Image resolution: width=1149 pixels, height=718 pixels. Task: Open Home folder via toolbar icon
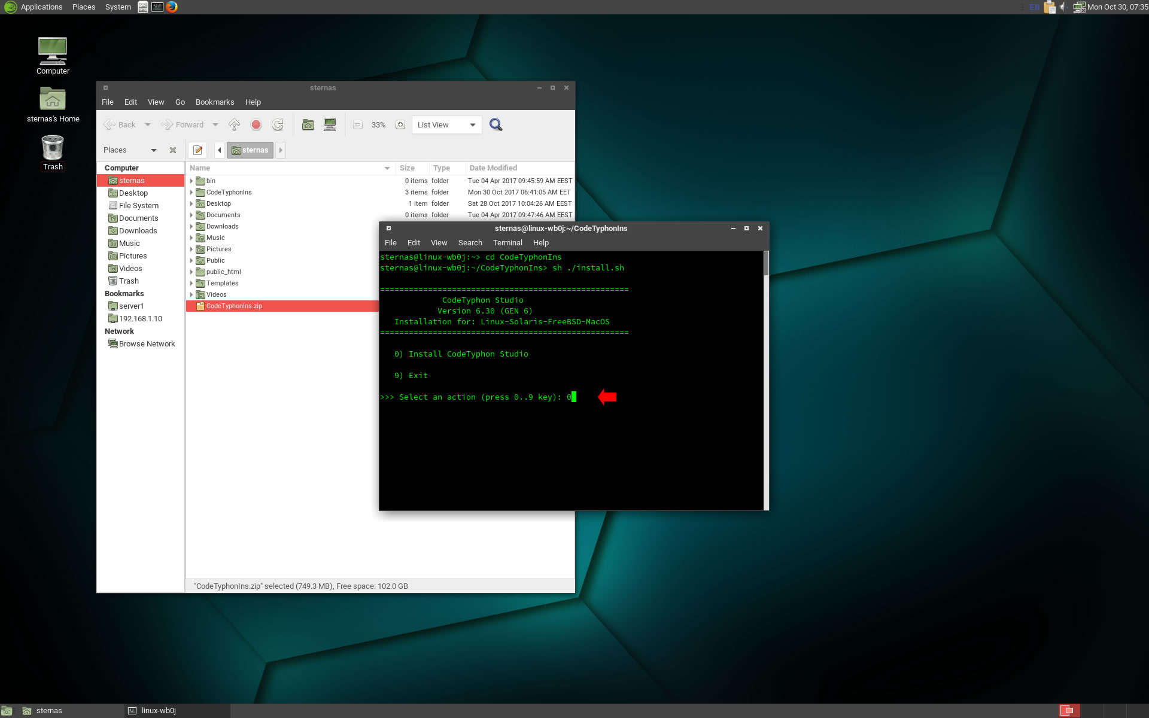tap(308, 124)
